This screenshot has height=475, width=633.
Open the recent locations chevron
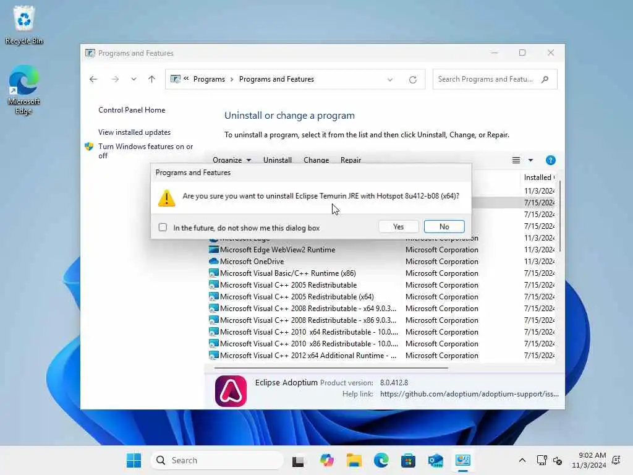pos(134,79)
